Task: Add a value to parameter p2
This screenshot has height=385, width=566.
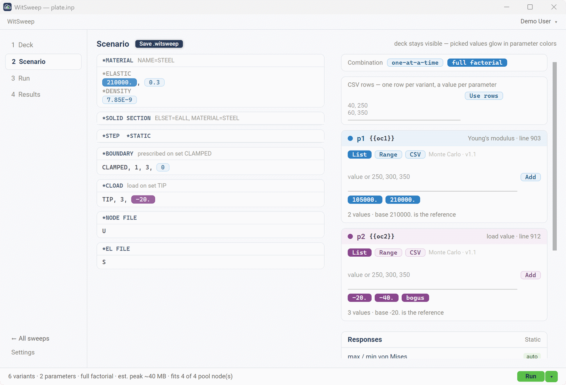Action: (530, 275)
